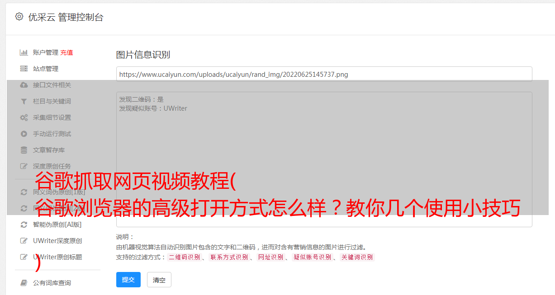Open 深度原创任务 menu item
The height and width of the screenshot is (295, 555).
click(x=52, y=166)
